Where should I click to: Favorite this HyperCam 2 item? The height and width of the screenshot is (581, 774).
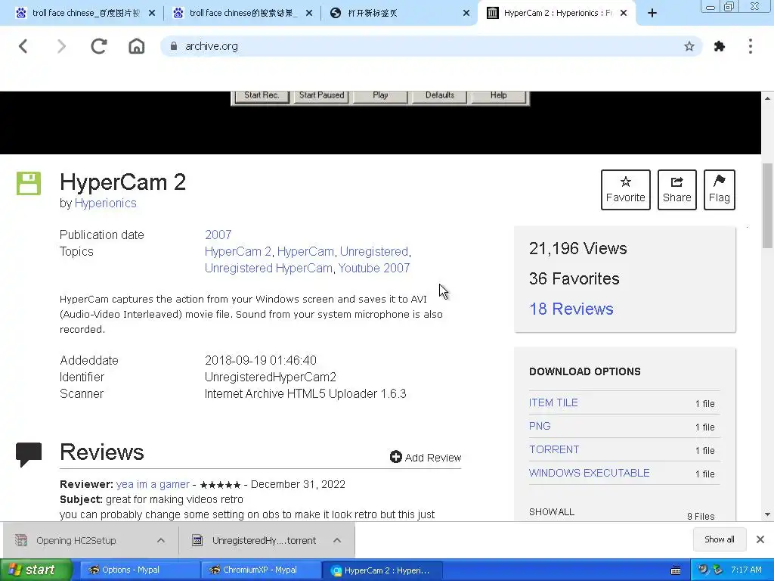(x=625, y=190)
